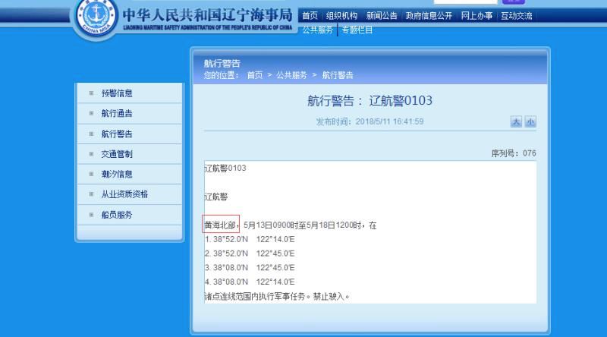The width and height of the screenshot is (607, 337).
Task: Select the 新闻公告 menu item
Action: [382, 16]
